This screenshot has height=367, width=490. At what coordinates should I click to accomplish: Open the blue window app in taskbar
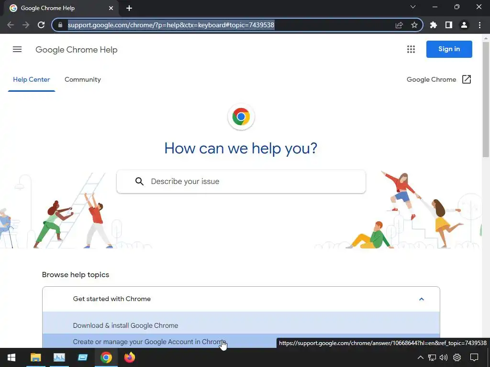click(82, 357)
